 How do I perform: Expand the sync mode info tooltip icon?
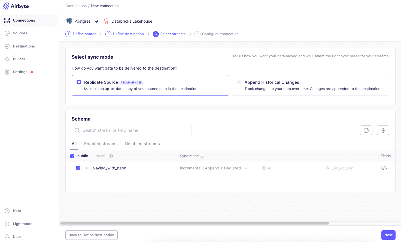pyautogui.click(x=202, y=156)
